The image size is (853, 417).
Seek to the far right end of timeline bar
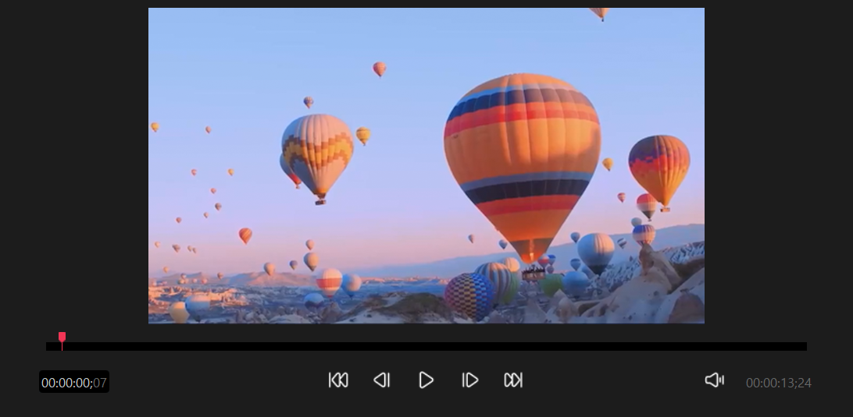[x=804, y=346]
